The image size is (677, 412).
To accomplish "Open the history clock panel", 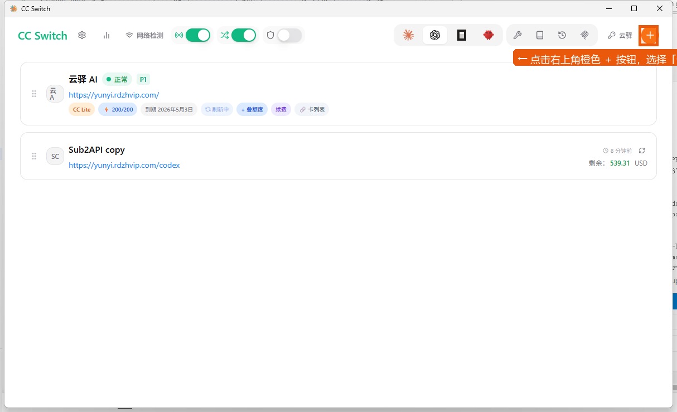I will 562,35.
